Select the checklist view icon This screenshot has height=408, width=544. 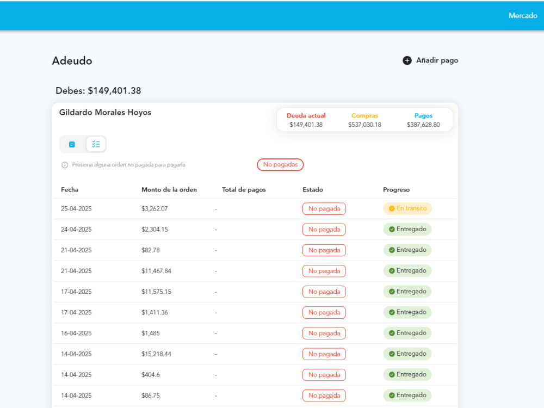click(x=96, y=144)
